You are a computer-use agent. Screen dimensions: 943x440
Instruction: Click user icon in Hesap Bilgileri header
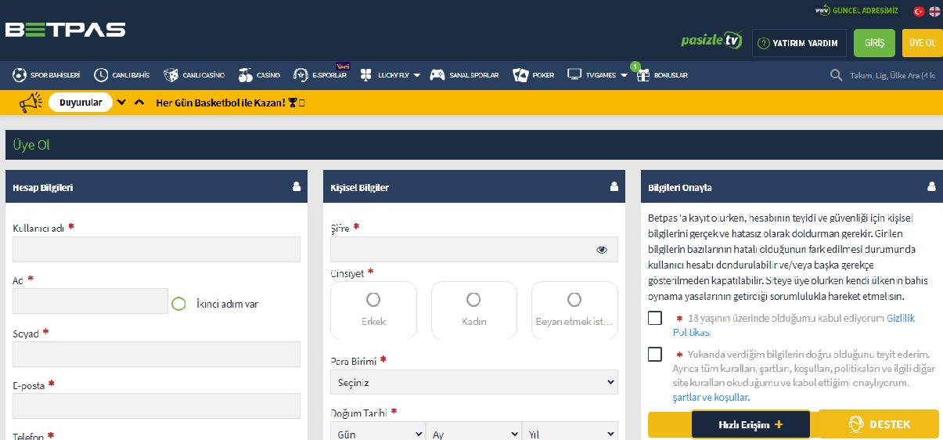point(296,186)
